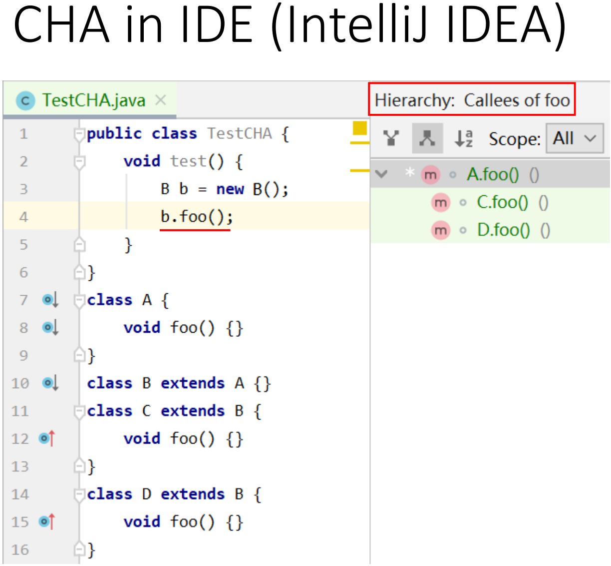The image size is (611, 566).
Task: Click method icon beside A.foo()
Action: (430, 175)
